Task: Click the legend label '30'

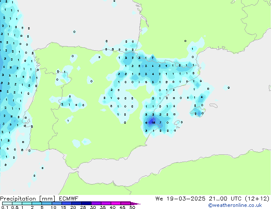Action: [x=93, y=207]
